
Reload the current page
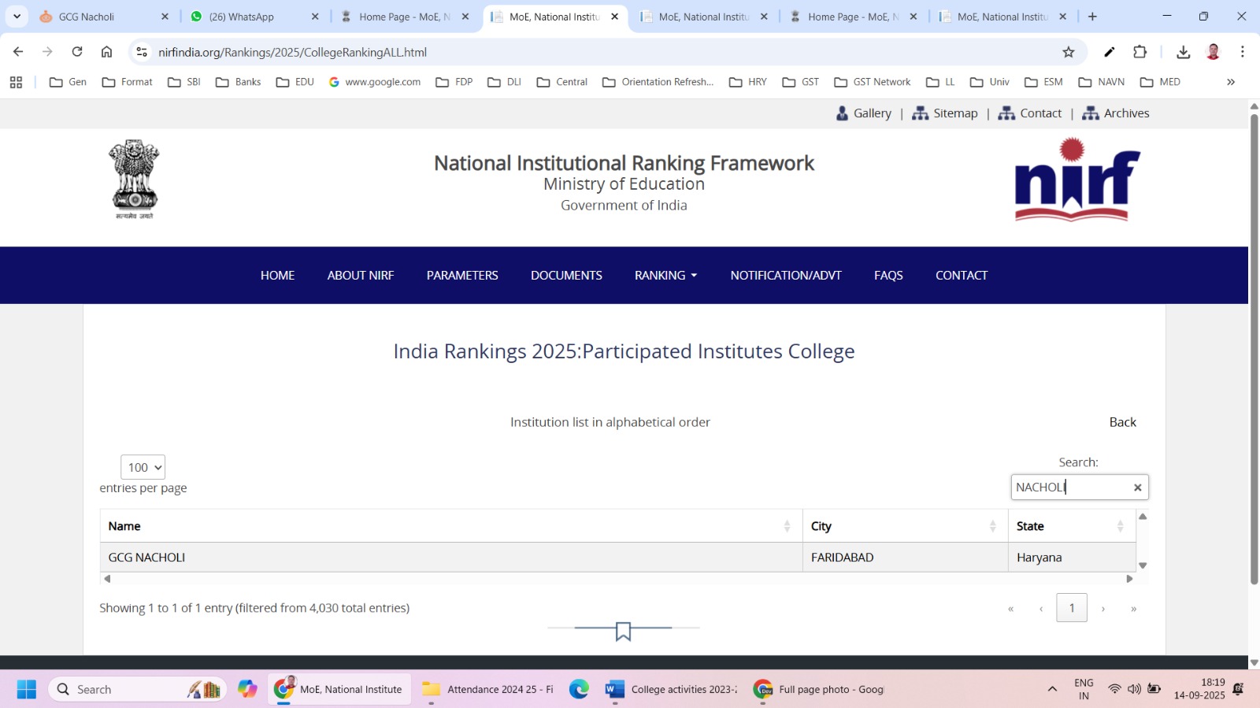(x=77, y=52)
